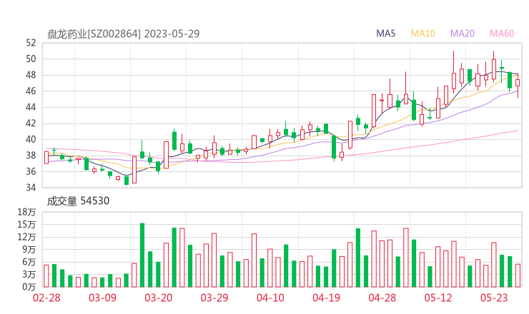Image resolution: width=529 pixels, height=314 pixels.
Task: Click the 42 price axis label
Action: tap(31, 123)
